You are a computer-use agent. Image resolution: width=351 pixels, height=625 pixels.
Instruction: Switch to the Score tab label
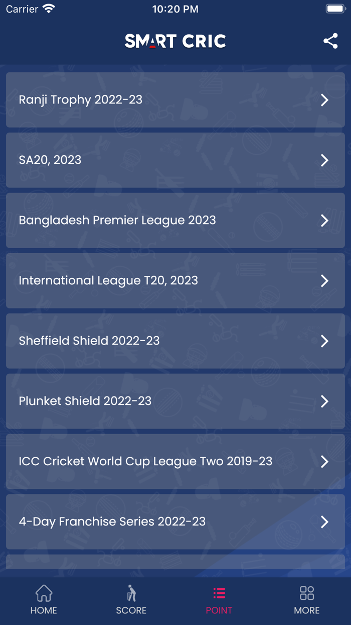click(131, 610)
